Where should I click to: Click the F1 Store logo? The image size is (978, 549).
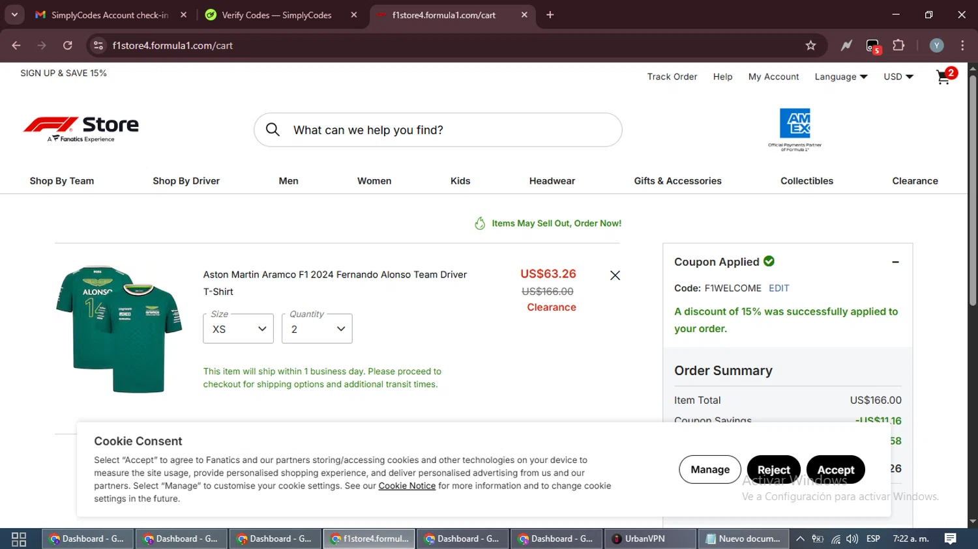coord(81,129)
